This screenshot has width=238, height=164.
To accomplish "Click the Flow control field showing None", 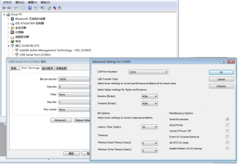I will (x=74, y=109).
